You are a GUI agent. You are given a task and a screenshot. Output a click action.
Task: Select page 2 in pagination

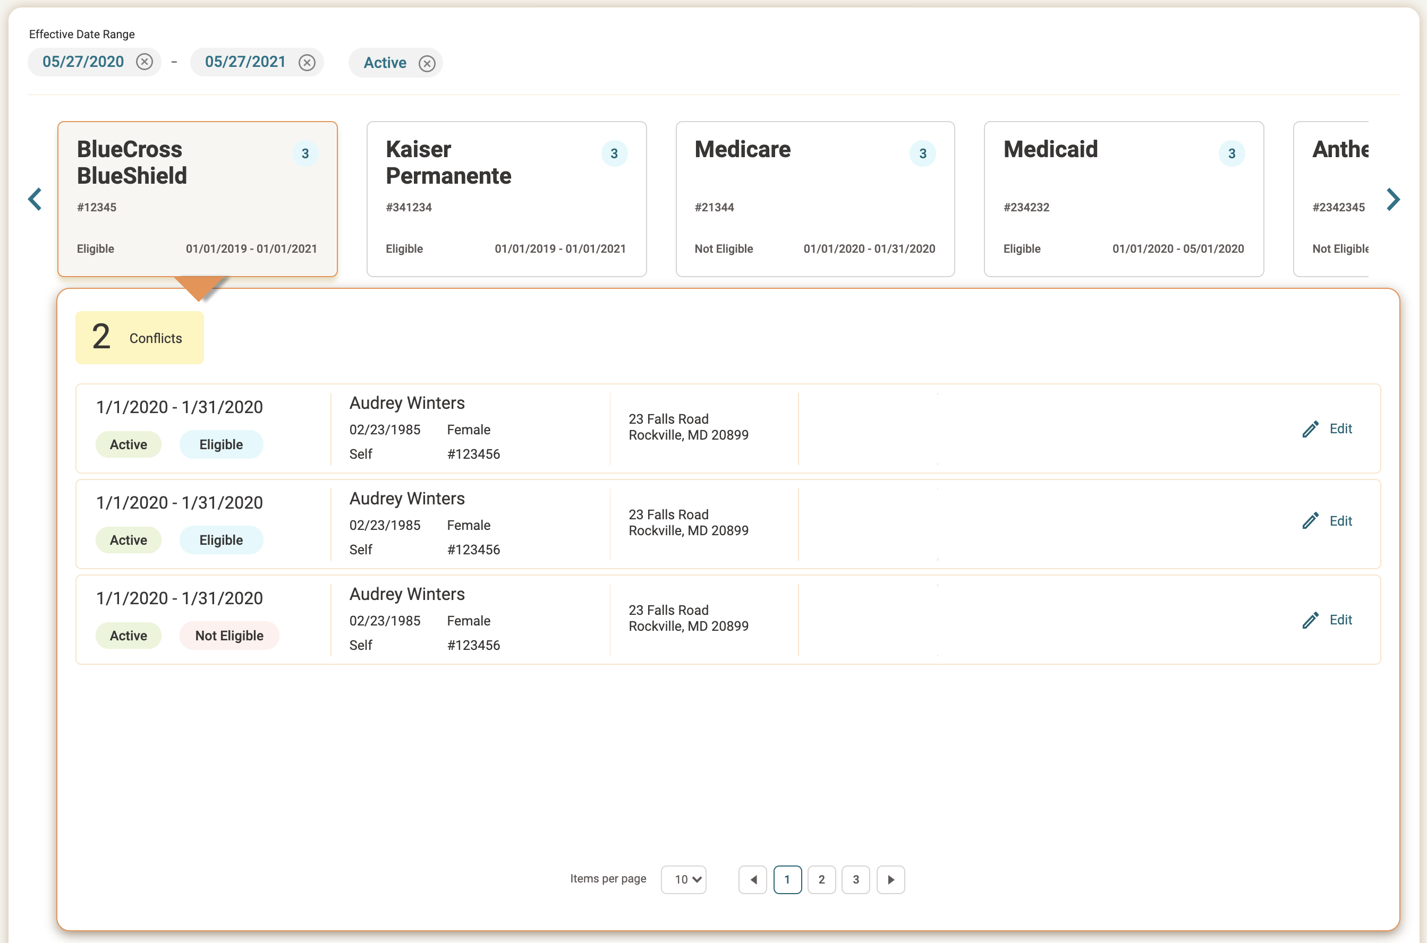[x=822, y=880]
